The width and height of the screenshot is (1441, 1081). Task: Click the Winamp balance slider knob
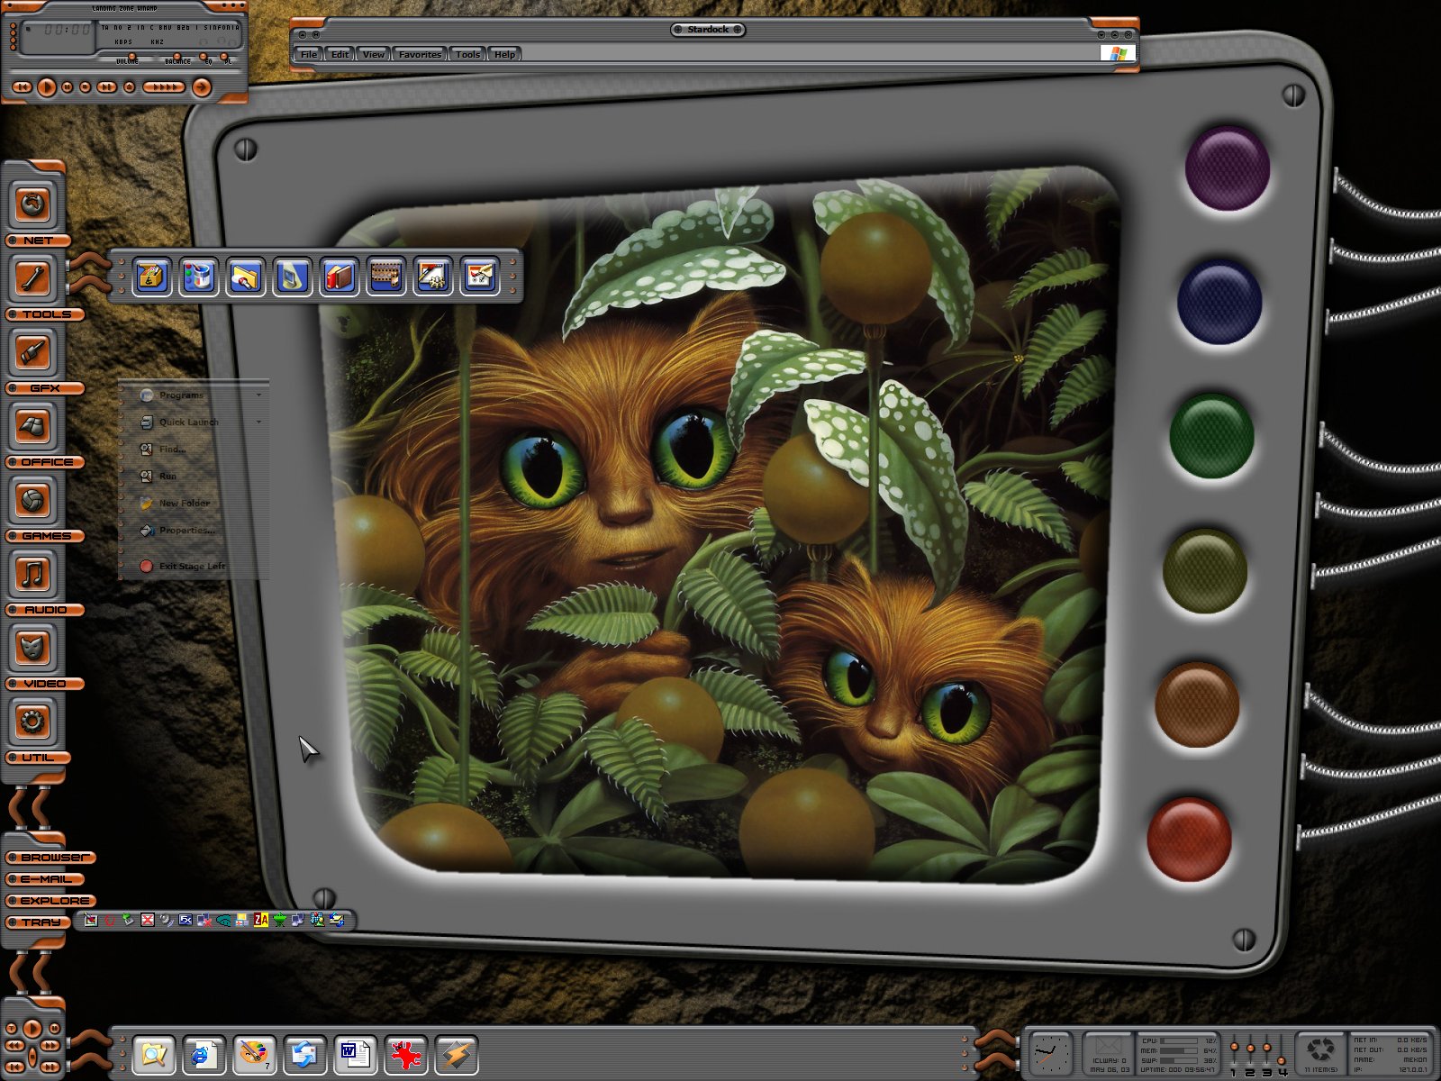(177, 57)
